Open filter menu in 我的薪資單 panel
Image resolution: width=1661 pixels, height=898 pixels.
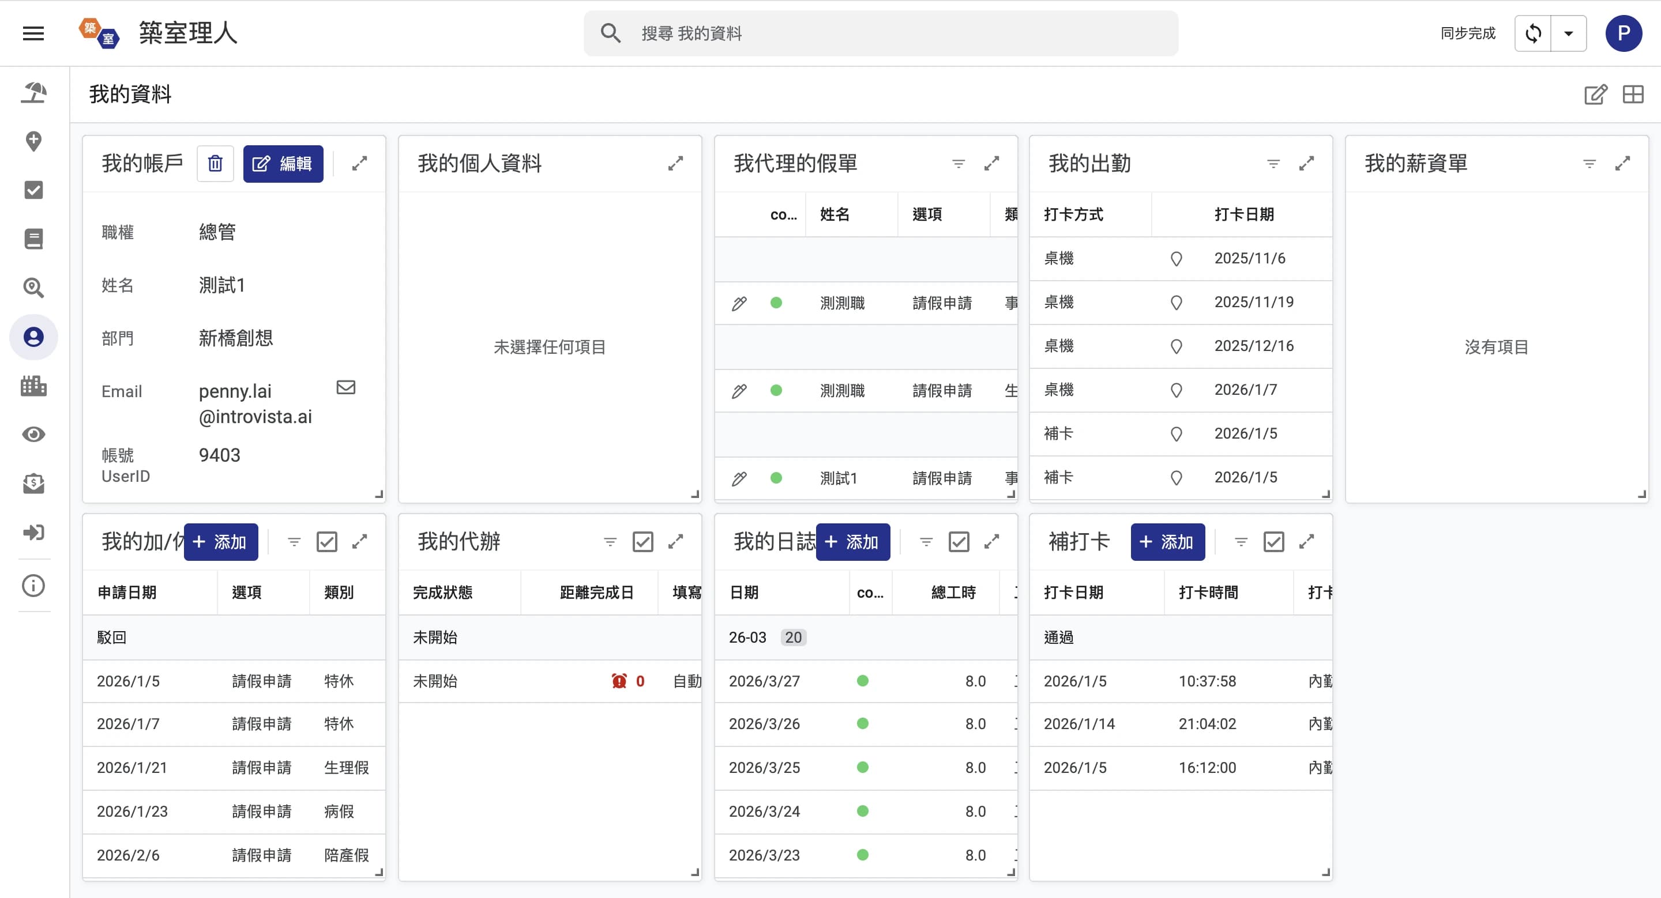1589,164
